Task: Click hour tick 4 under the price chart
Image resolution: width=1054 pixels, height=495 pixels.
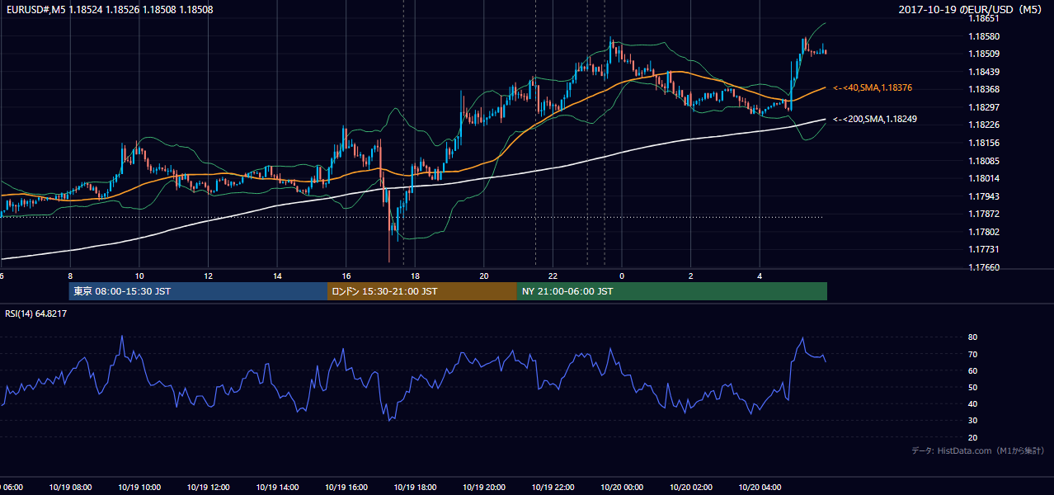Action: 760,276
